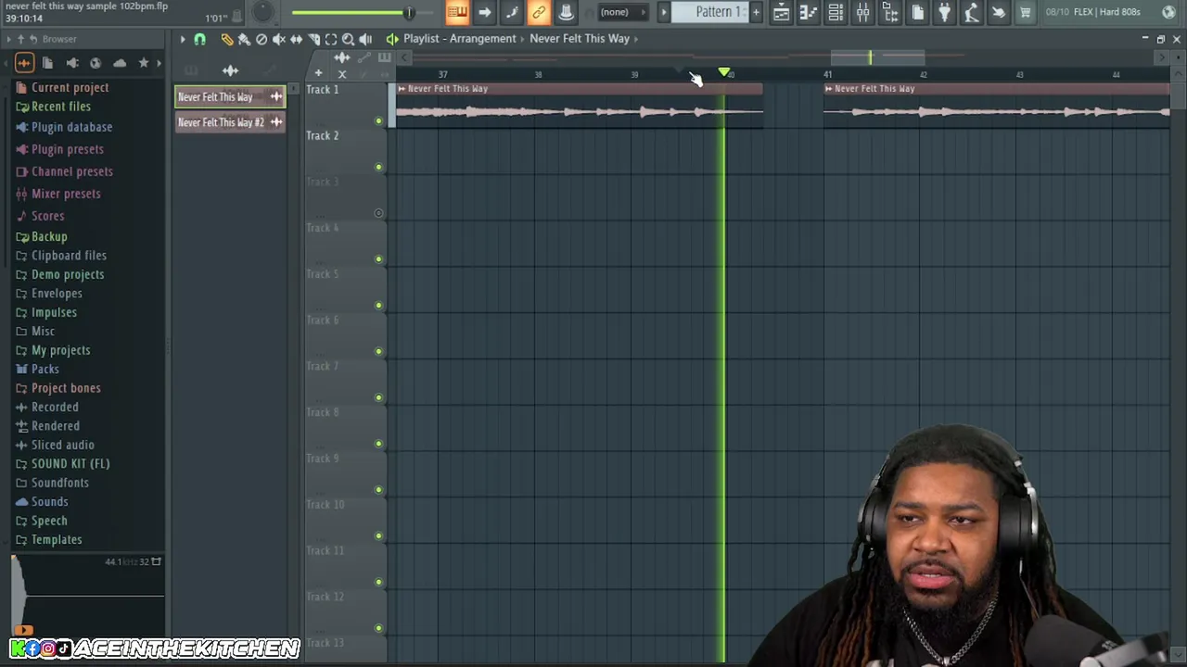The height and width of the screenshot is (667, 1187).
Task: Select the Draw pencil tool
Action: pyautogui.click(x=227, y=39)
